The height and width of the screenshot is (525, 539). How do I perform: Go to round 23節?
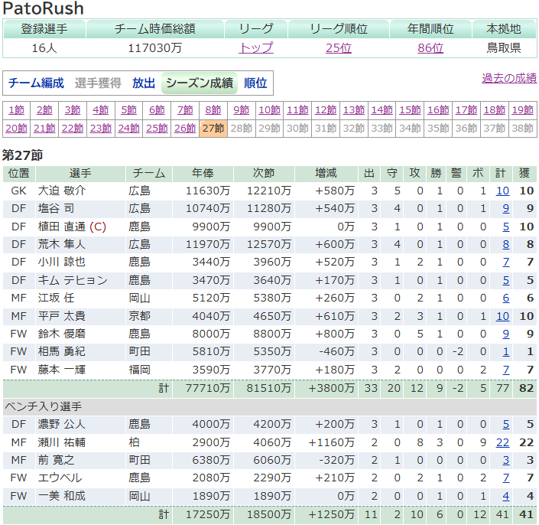[101, 129]
